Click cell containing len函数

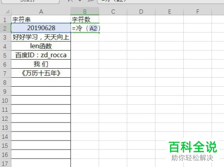41,46
